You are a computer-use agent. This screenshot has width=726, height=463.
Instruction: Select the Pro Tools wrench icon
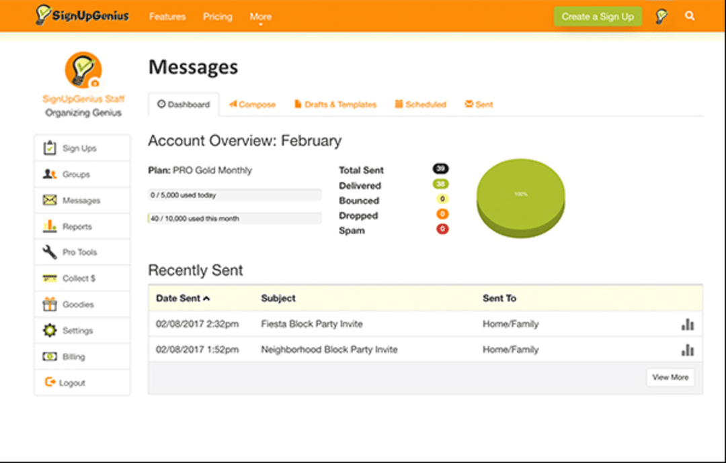click(48, 252)
